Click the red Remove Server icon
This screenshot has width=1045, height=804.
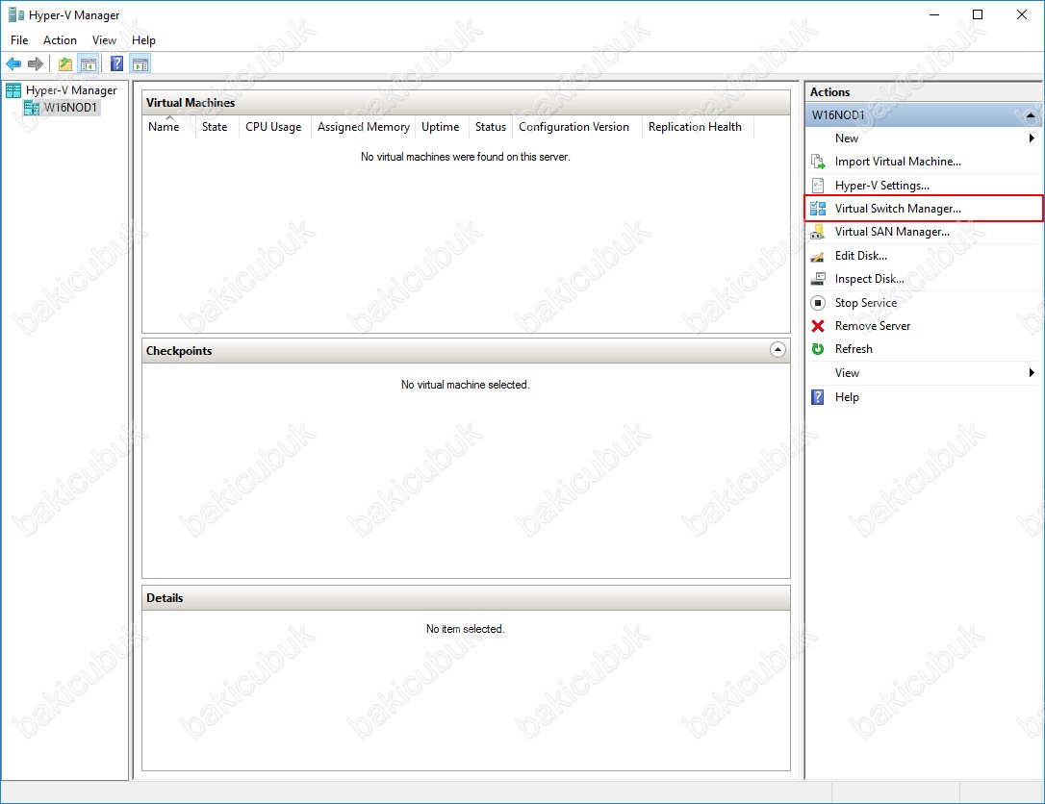click(818, 326)
